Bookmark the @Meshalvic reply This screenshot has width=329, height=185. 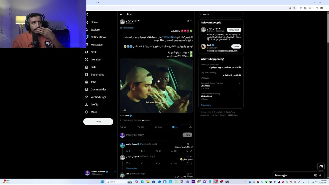187,151
